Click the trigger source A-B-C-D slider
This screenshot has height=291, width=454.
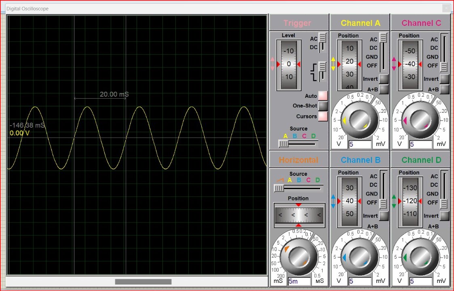298,143
